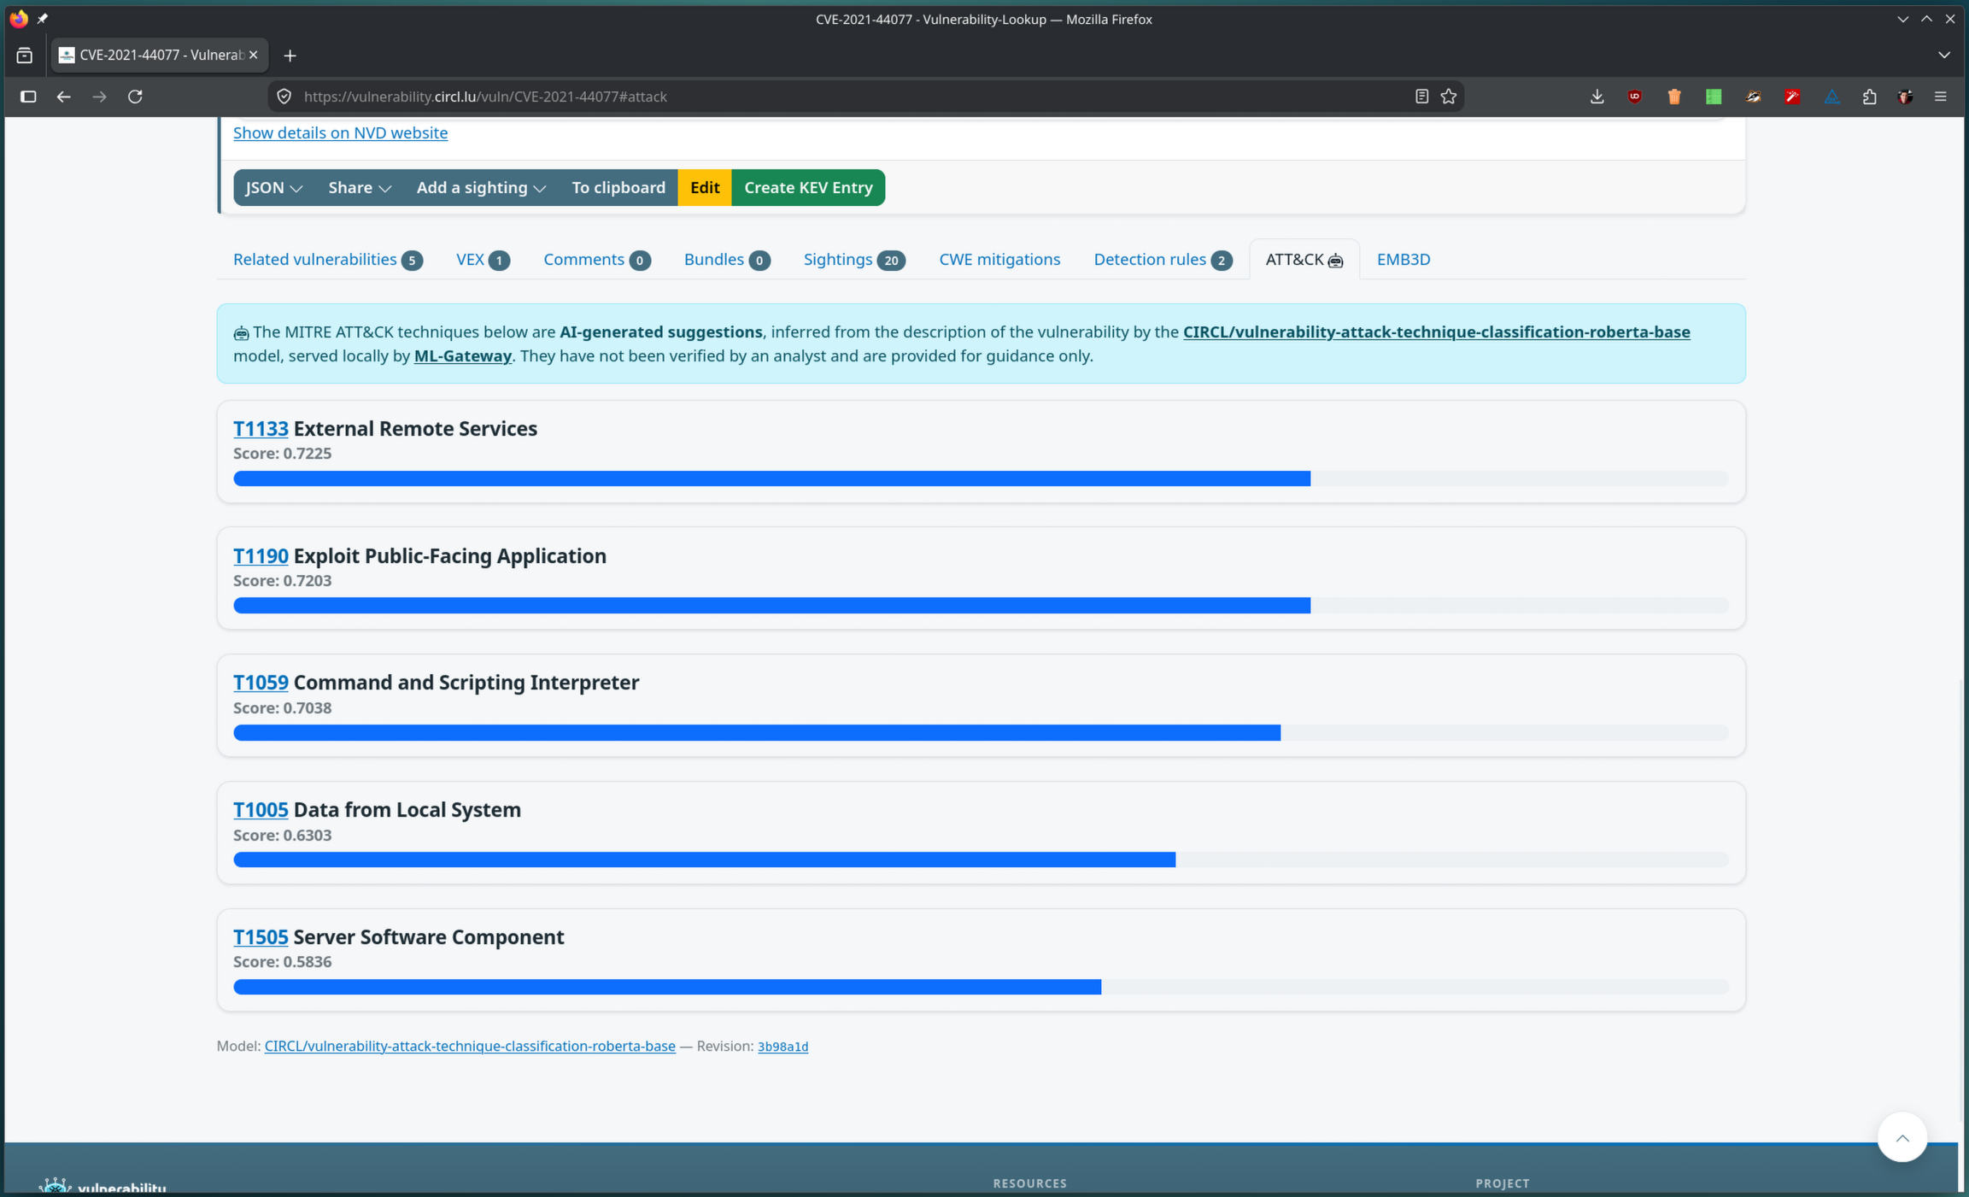Switch to CWE mitigations tab

(999, 259)
